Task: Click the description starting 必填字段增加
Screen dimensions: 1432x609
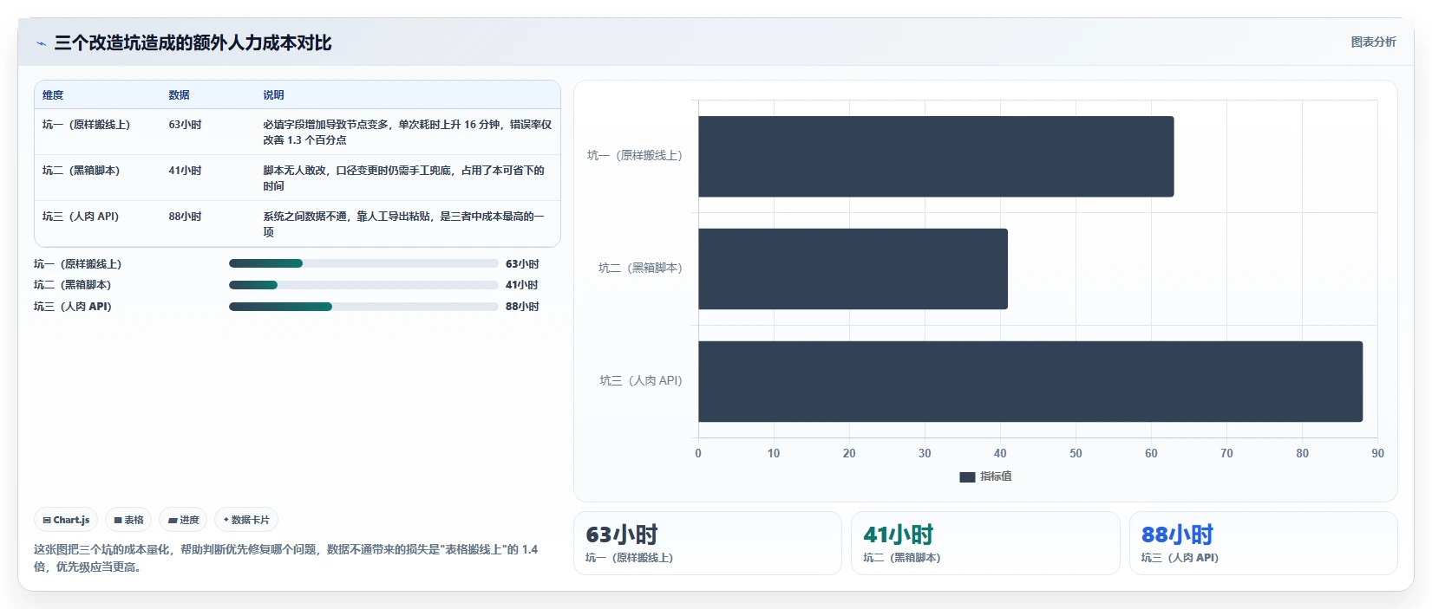Action: pos(407,132)
